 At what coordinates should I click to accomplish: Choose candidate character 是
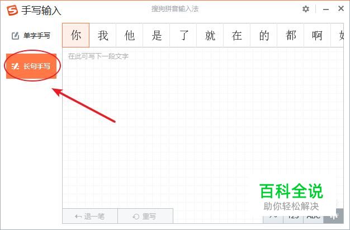click(156, 35)
